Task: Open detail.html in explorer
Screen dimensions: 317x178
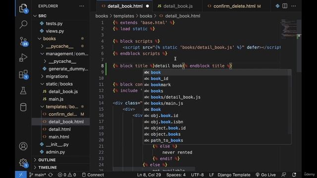Action: coord(59,130)
